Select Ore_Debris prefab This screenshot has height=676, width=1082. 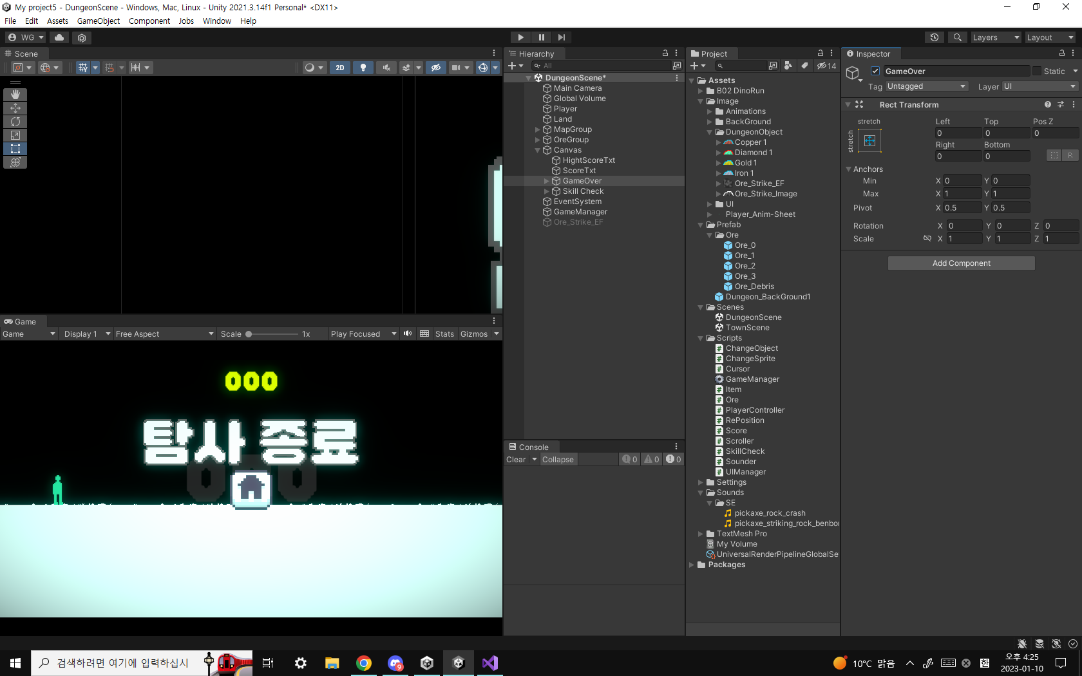pyautogui.click(x=754, y=286)
